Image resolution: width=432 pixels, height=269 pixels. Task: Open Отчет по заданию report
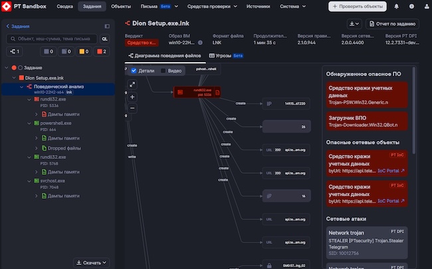pyautogui.click(x=392, y=24)
